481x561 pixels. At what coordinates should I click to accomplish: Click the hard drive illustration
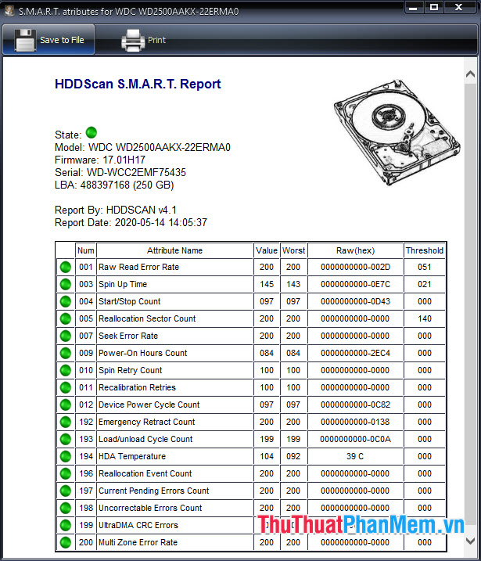coord(397,132)
